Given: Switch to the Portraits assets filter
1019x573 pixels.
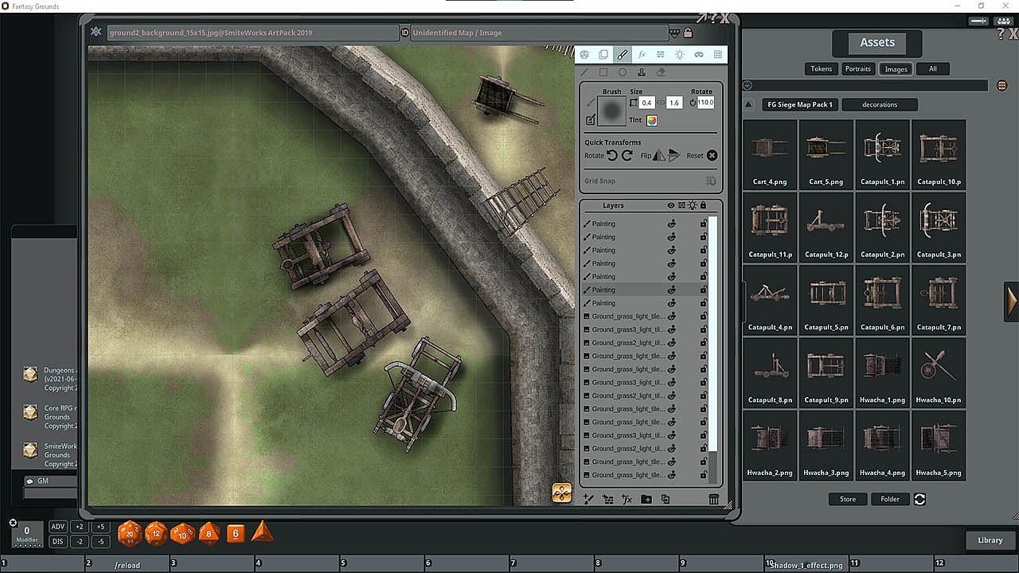Looking at the screenshot, I should [858, 68].
